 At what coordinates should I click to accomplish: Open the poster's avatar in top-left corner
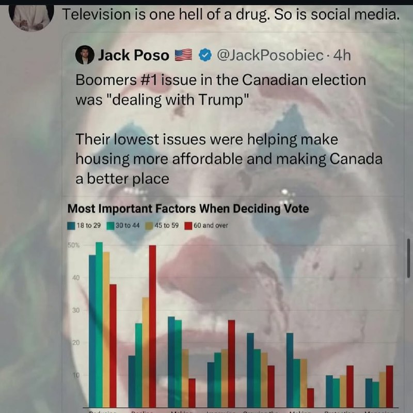(31, 17)
